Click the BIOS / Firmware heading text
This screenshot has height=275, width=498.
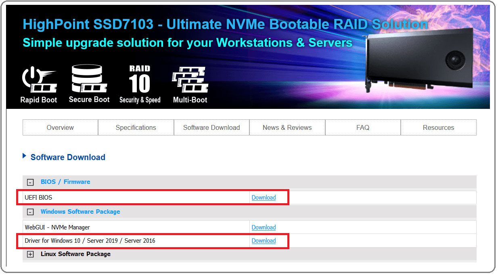[x=65, y=182]
